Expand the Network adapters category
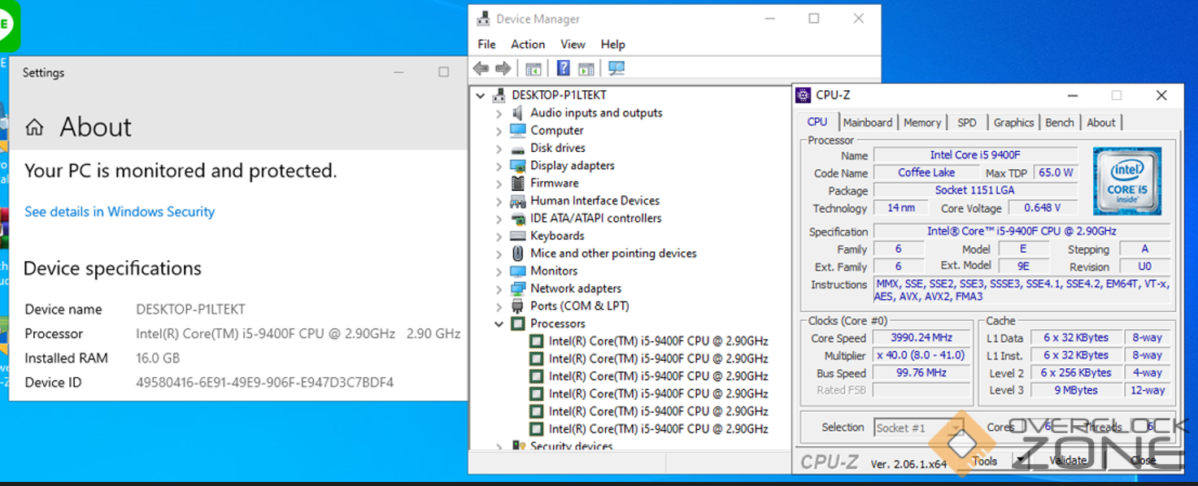The image size is (1198, 486). (x=499, y=289)
